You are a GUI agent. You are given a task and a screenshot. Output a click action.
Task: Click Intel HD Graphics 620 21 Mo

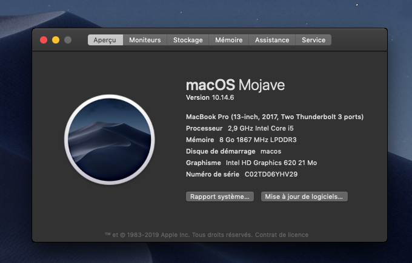click(271, 163)
